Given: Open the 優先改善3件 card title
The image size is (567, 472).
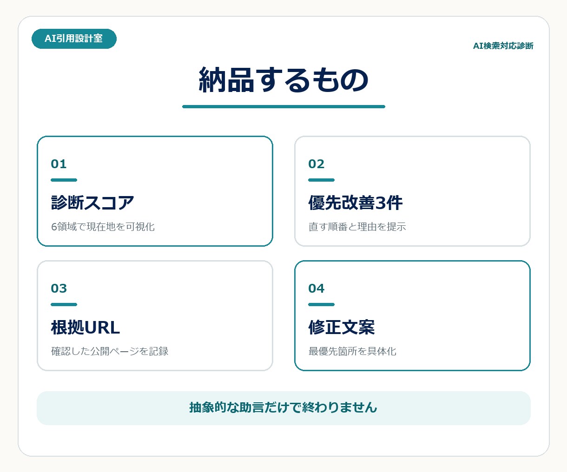Looking at the screenshot, I should tap(356, 203).
